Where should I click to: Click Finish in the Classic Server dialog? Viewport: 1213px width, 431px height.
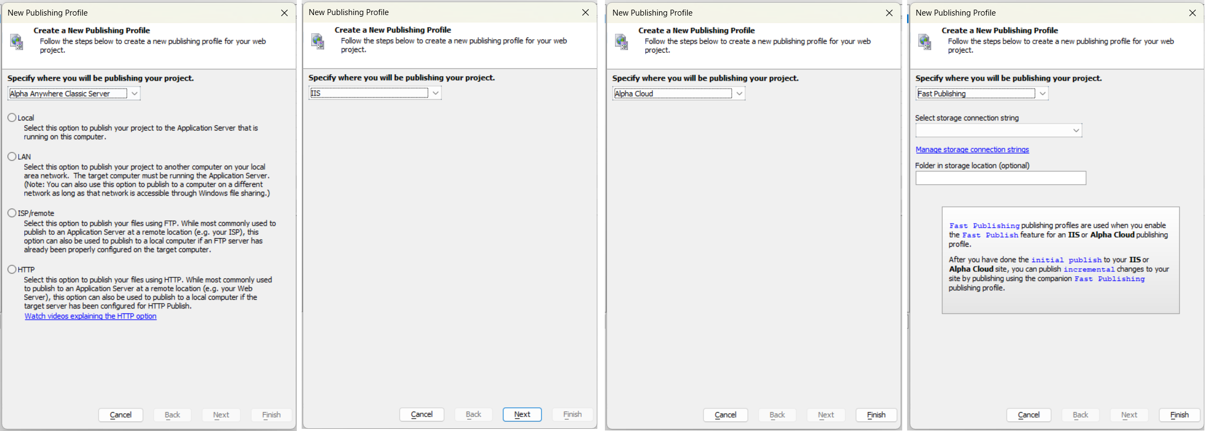tap(272, 415)
